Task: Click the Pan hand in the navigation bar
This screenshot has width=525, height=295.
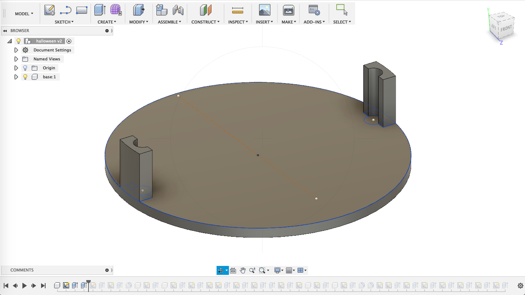Action: [243, 270]
